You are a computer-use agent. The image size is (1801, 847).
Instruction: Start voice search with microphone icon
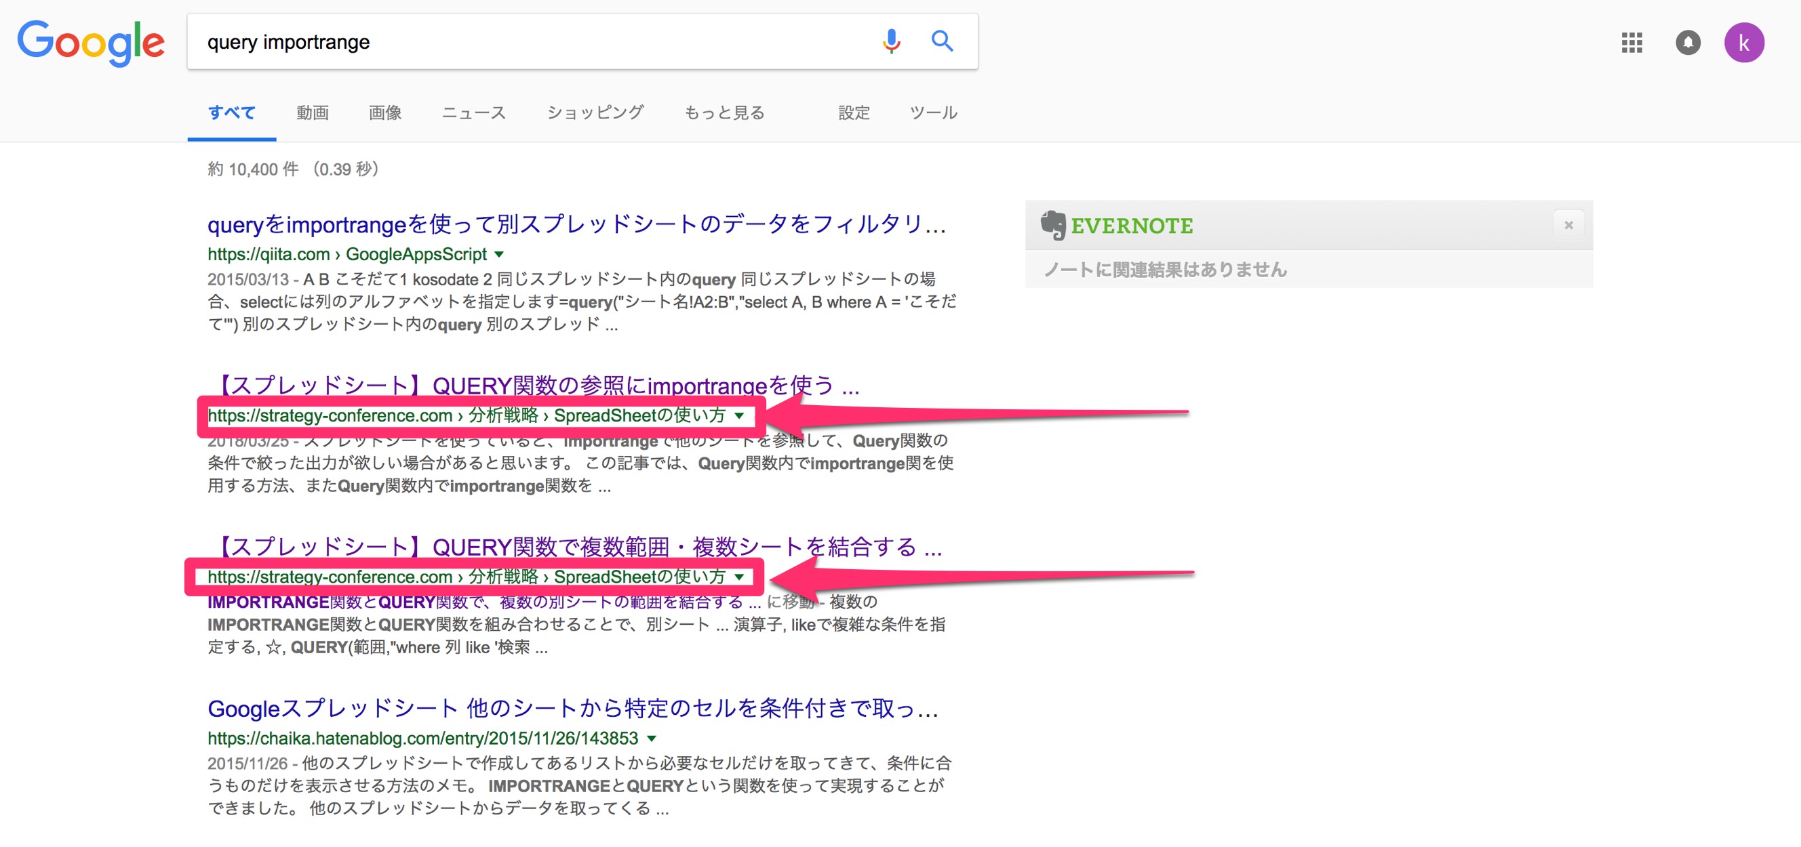click(x=891, y=41)
